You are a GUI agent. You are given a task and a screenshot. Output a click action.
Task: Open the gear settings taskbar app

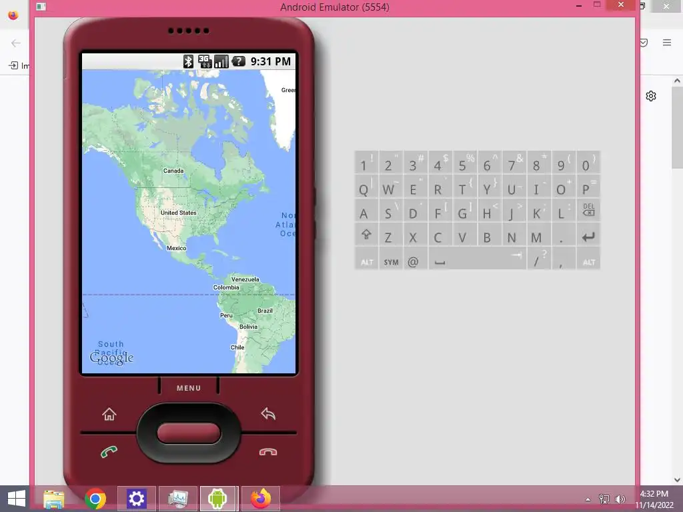(136, 499)
